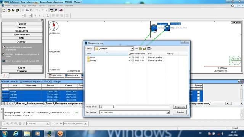This screenshot has width=244, height=137.
Task: Click the Zoom out magnifier on map toolbar
Action: click(x=12, y=124)
